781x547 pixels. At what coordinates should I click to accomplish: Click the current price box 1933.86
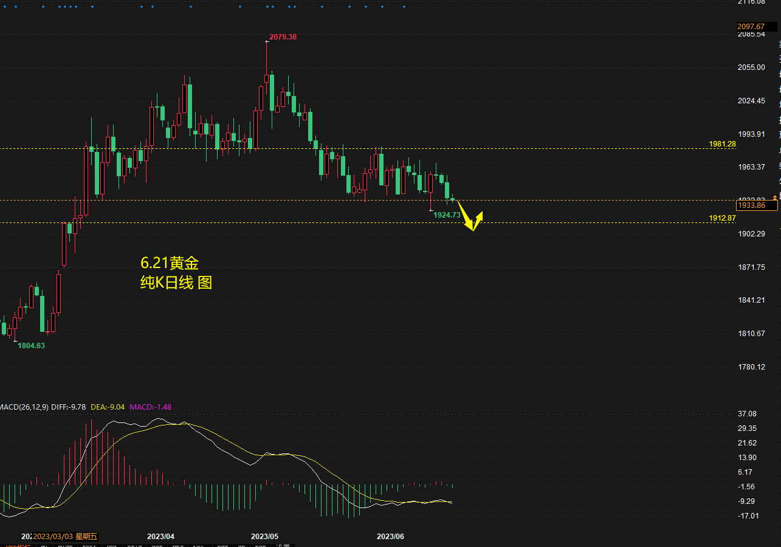755,205
